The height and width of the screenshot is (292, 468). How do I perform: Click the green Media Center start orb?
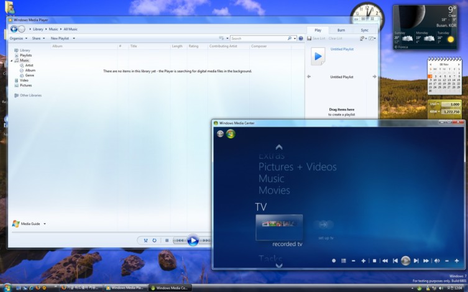coord(231,134)
